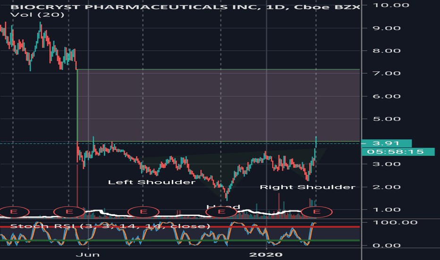Viewport: 440px width, 260px height.
Task: Click the current price label 3.91
Action: (x=386, y=143)
